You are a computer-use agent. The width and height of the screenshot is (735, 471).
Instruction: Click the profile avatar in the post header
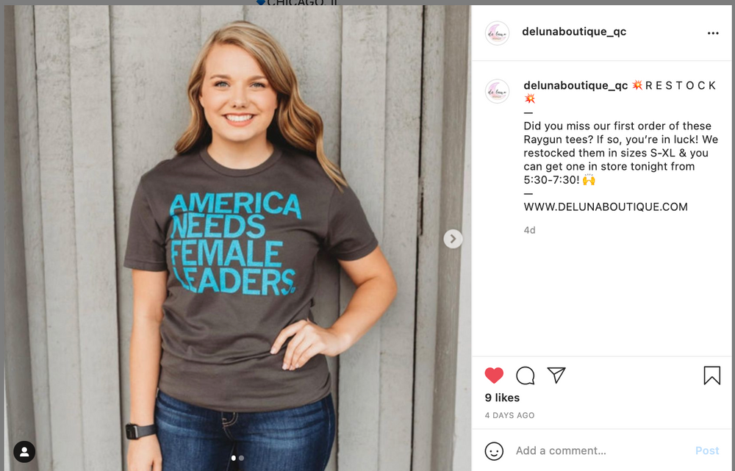[x=498, y=33]
